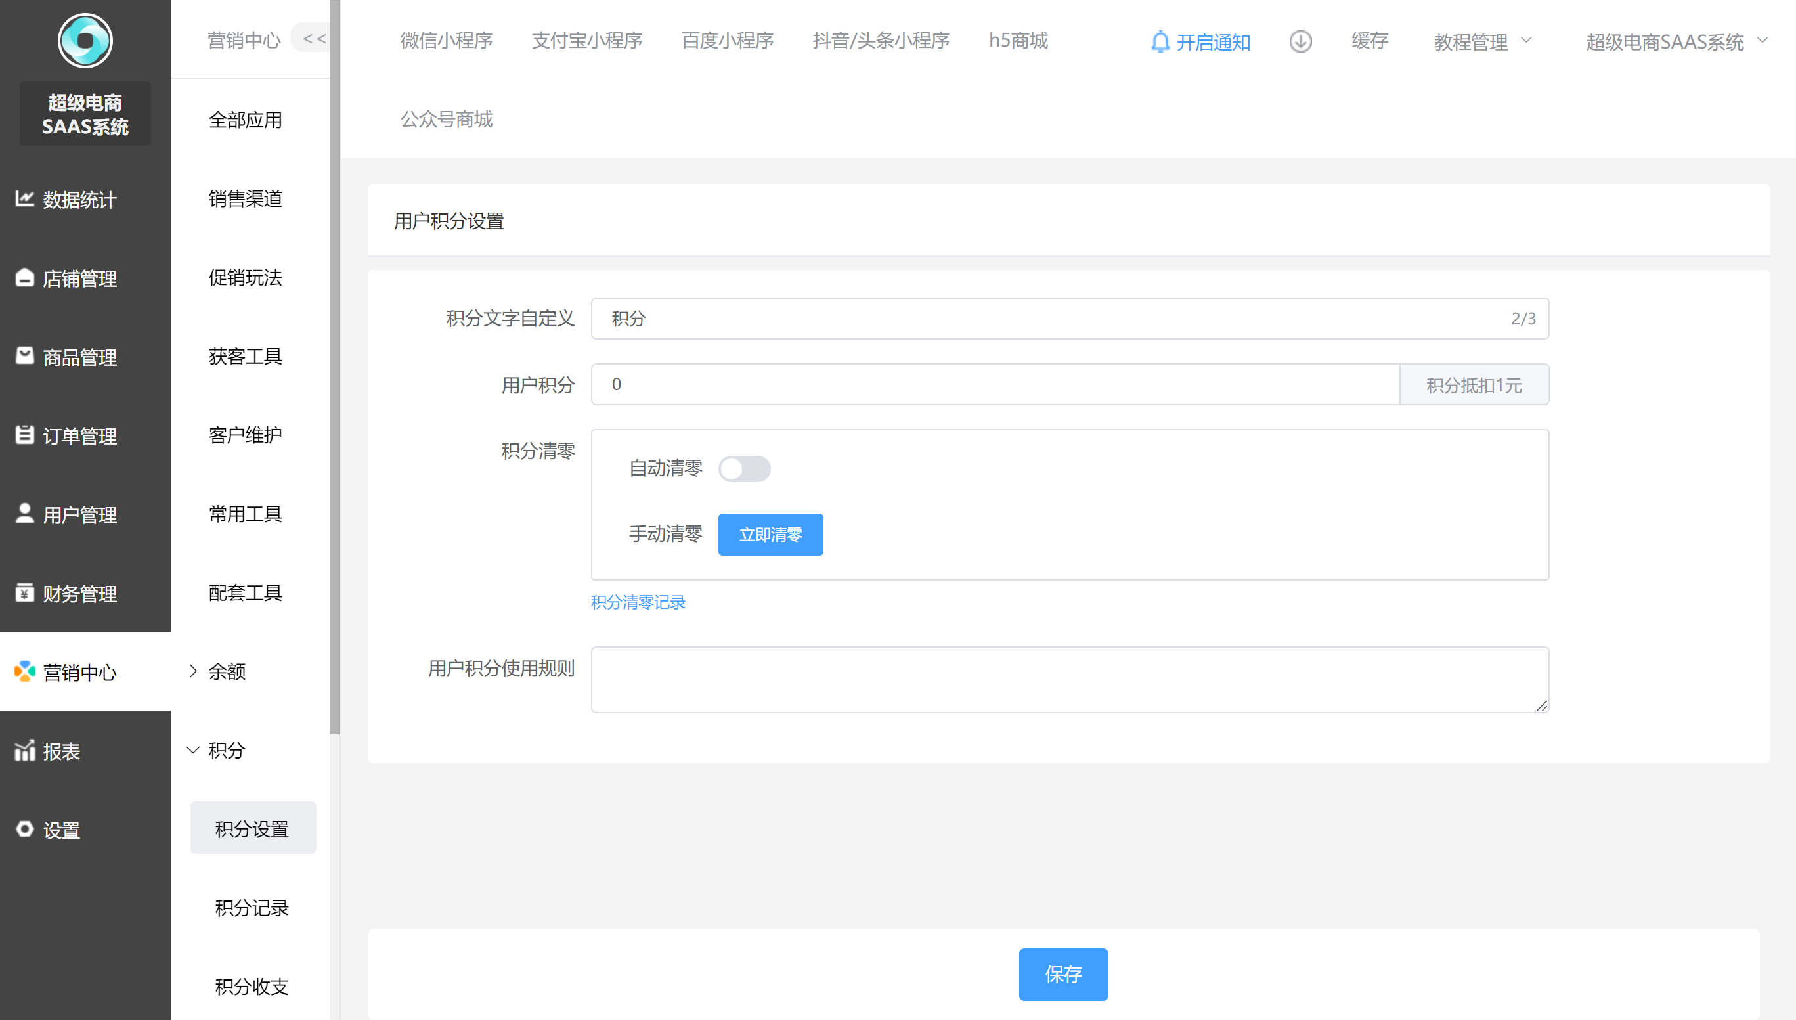Toggle the 自动清零 switch
Viewport: 1796px width, 1020px height.
coord(744,469)
